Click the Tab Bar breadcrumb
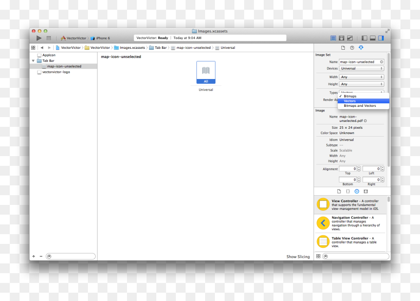 tap(158, 48)
